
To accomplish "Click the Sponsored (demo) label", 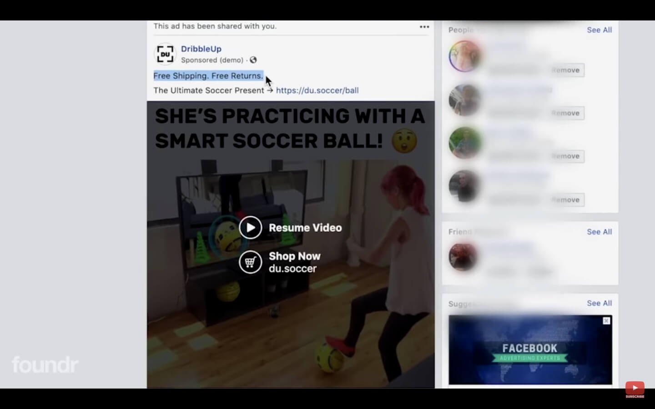I will (x=212, y=60).
